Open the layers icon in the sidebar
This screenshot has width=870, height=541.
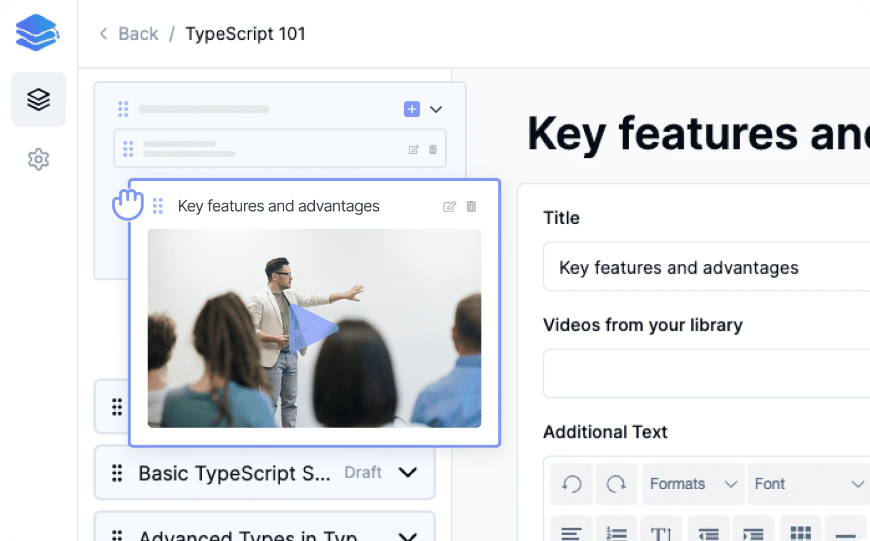(x=39, y=100)
